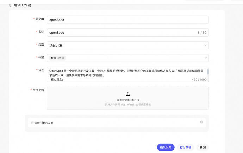The image size is (243, 153).
Task: Click the 点击或者拖动上传 upload text
Action: tap(128, 100)
